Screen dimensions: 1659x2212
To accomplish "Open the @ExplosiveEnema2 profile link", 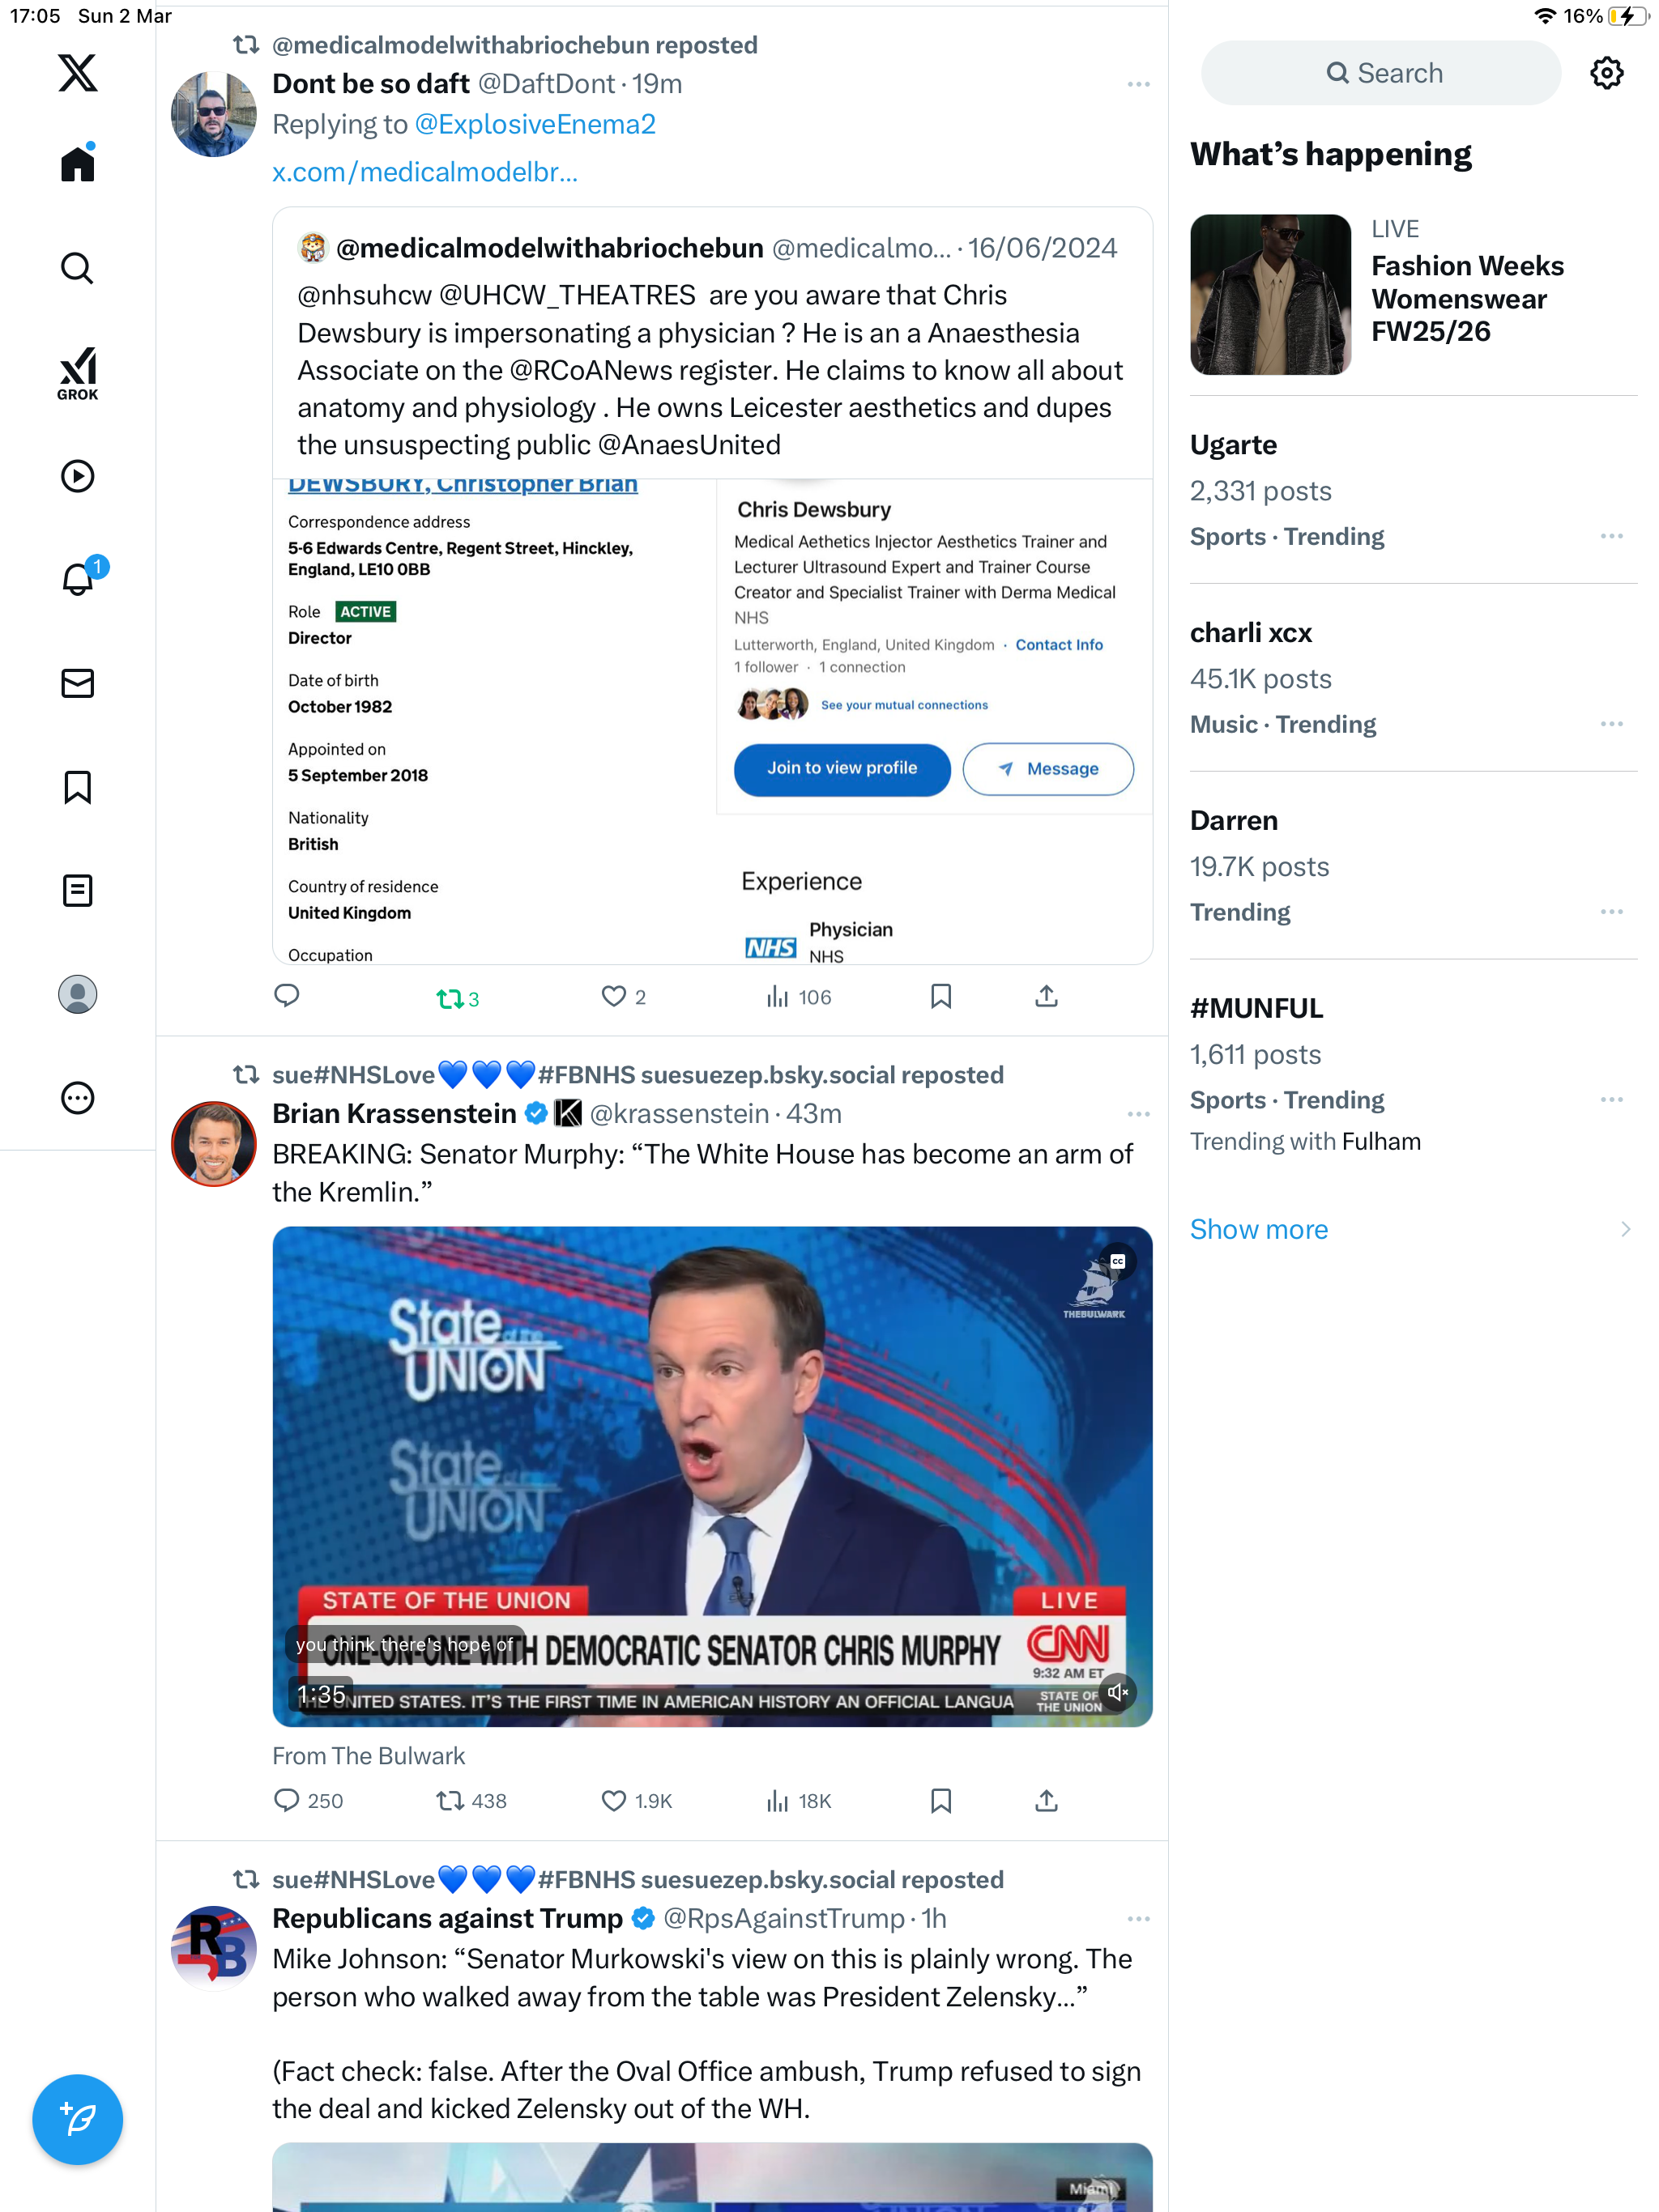I will (535, 124).
